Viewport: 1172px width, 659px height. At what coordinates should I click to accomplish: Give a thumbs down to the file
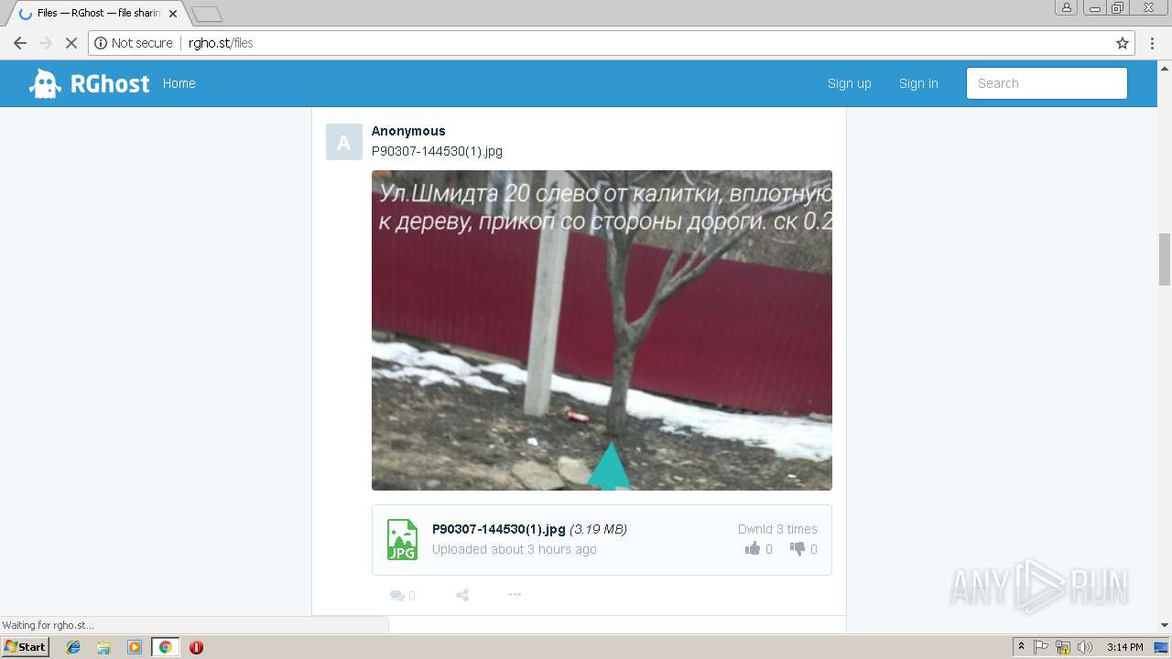coord(798,549)
